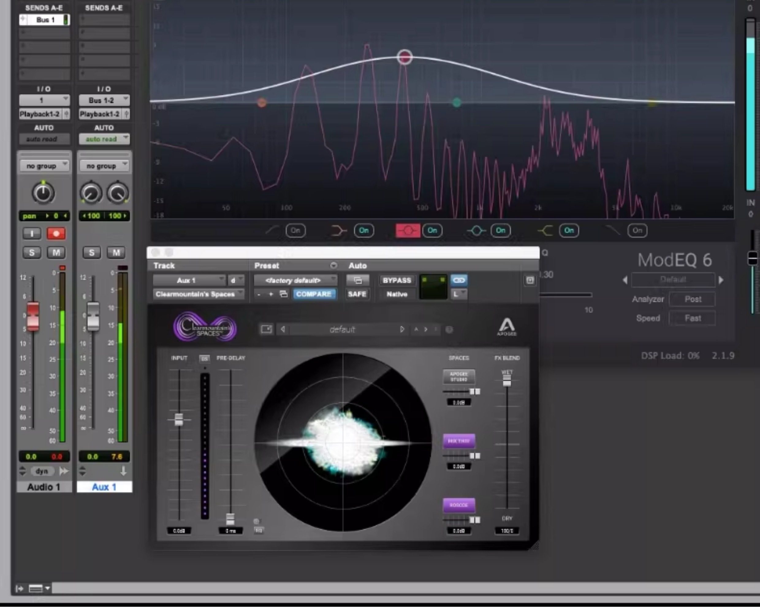Screen dimensions: 760x608
Task: Click the orange EQ node on the graph
Action: (x=262, y=103)
